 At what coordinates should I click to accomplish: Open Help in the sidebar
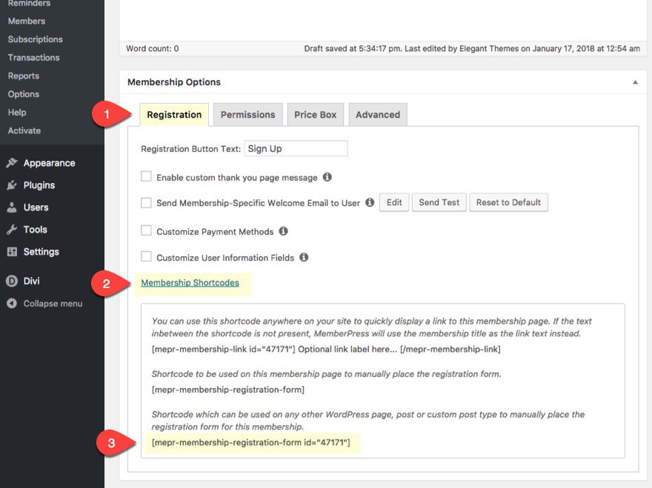tap(17, 113)
